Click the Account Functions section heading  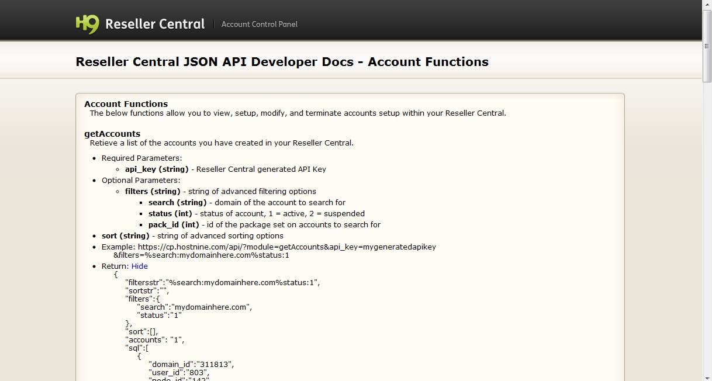126,104
